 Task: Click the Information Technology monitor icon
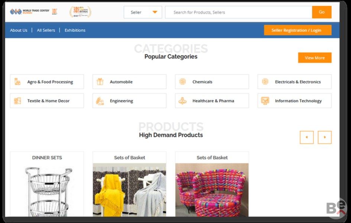click(x=265, y=101)
